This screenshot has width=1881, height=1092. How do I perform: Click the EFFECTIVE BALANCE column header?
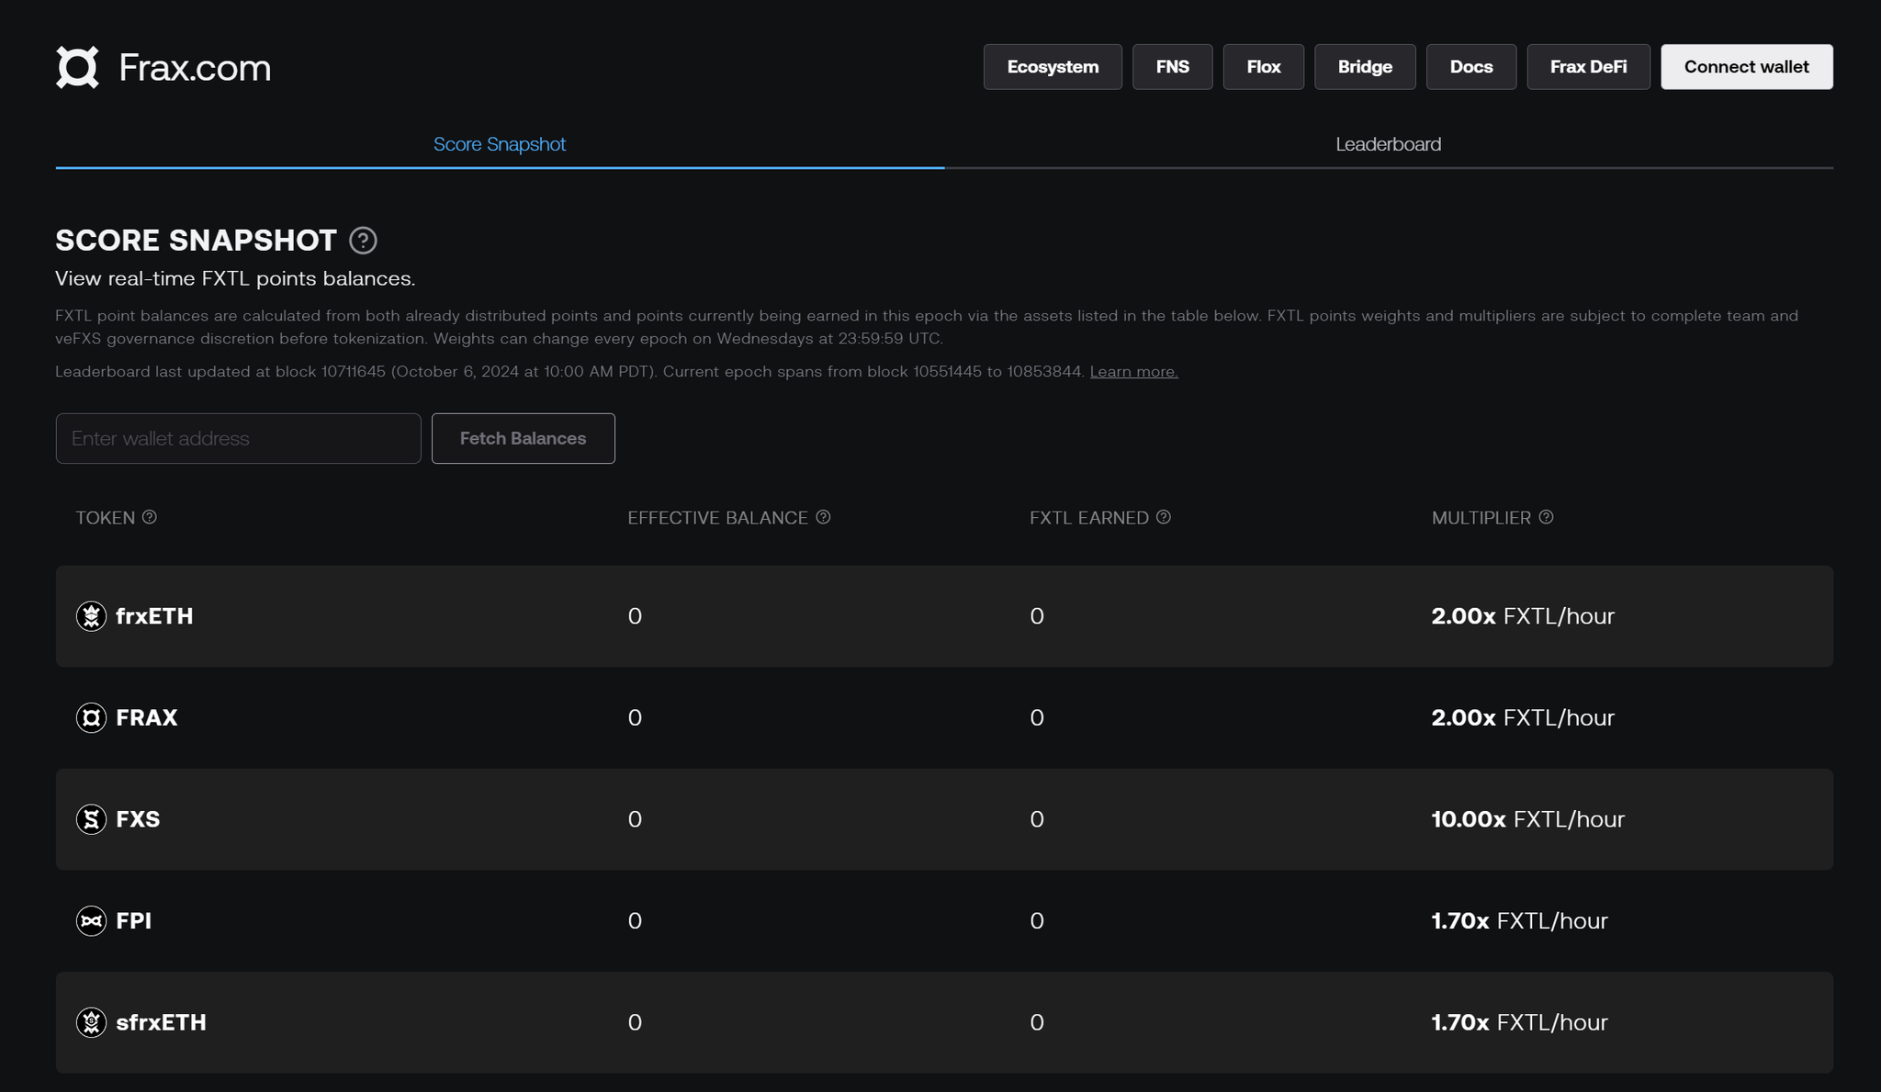(x=717, y=518)
